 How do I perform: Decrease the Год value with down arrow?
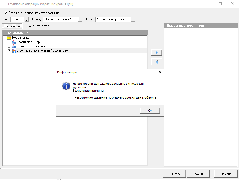(26, 21)
